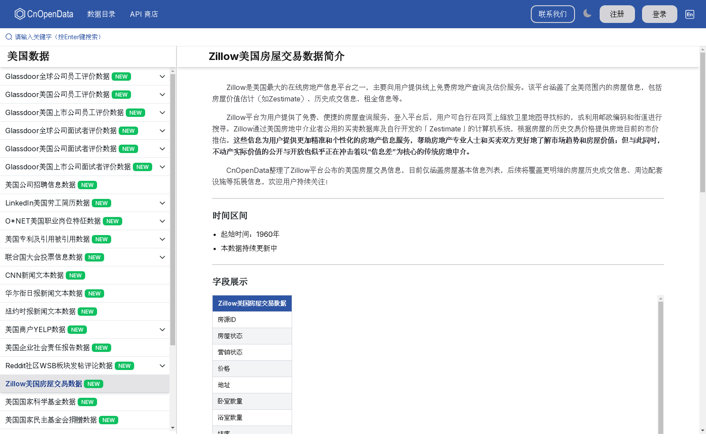Viewport: 706px width, 441px height.
Task: Select Zillow美国房屋交易数据 in sidebar
Action: [x=85, y=384]
